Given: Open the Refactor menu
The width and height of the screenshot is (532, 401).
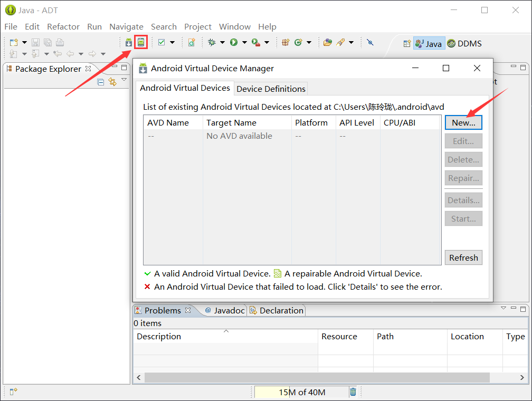Looking at the screenshot, I should 63,26.
